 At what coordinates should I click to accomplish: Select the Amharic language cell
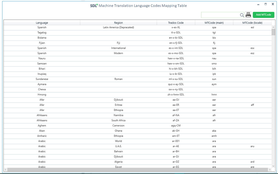click(42, 136)
